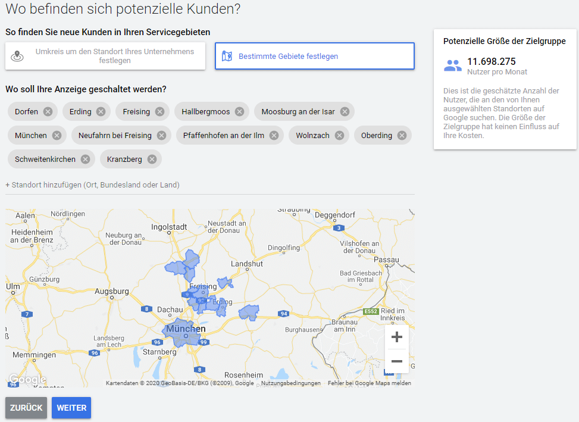Image resolution: width=579 pixels, height=422 pixels.
Task: Select 'Umkreis um den Standort' option
Action: pyautogui.click(x=105, y=56)
